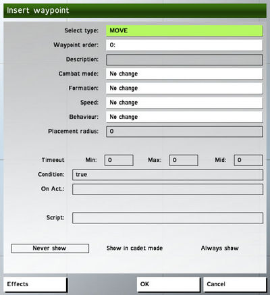Expand the Combat mode dropdown
The width and height of the screenshot is (270, 295).
pos(184,74)
